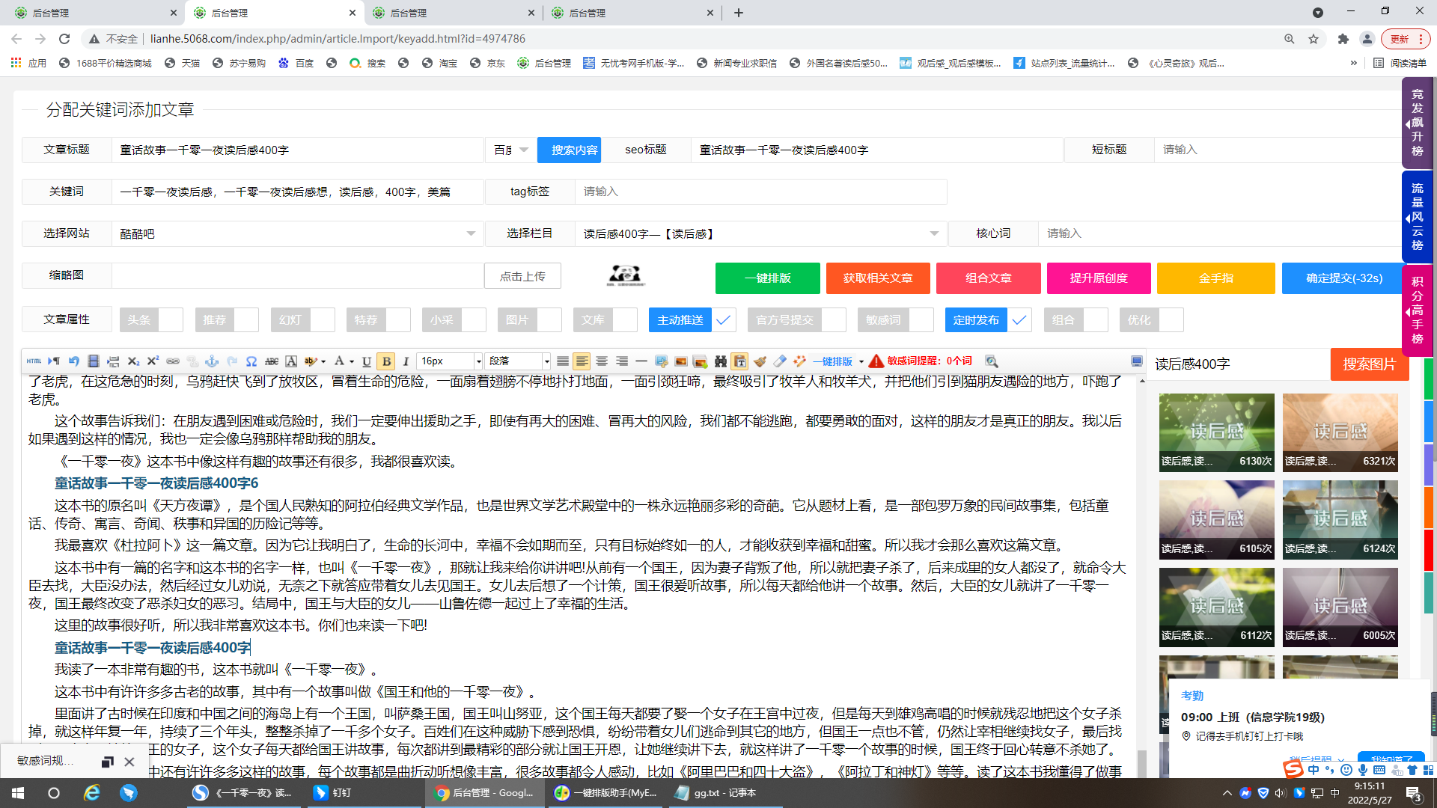Image resolution: width=1437 pixels, height=808 pixels.
Task: Switch to the third 后台管理 browser tab
Action: coord(454,13)
